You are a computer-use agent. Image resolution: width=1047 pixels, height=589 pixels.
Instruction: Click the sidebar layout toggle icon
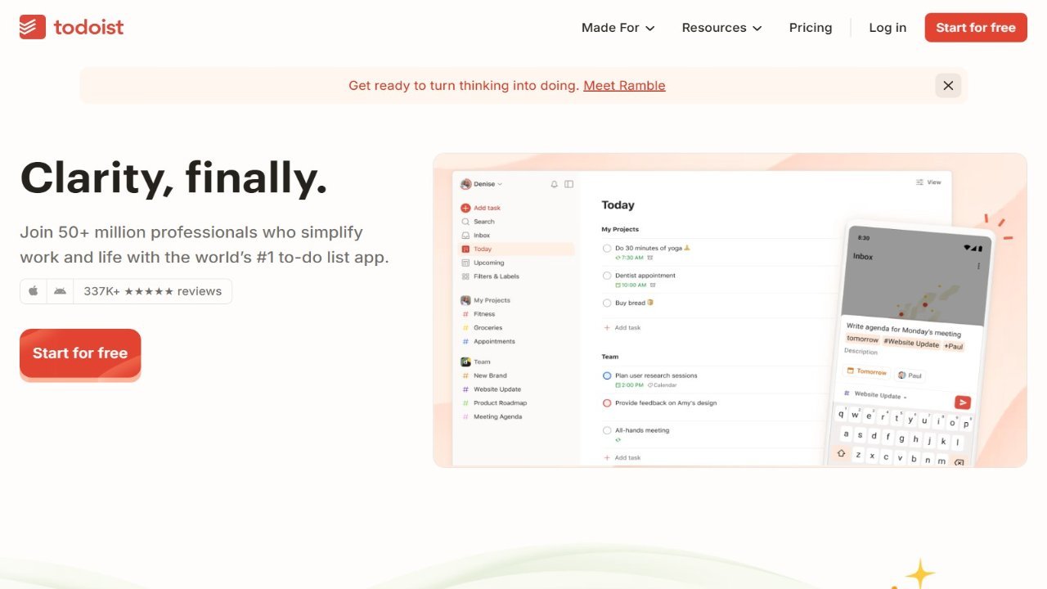pyautogui.click(x=568, y=184)
